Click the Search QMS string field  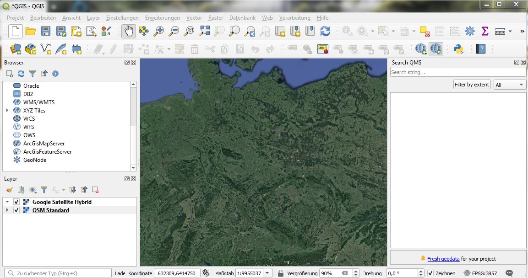coord(457,72)
